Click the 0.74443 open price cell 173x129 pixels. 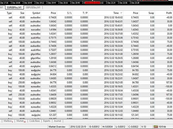(x=53, y=42)
